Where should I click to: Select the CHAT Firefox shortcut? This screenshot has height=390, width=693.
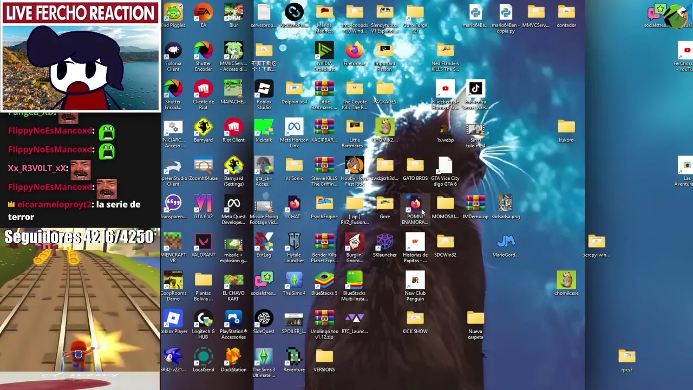(294, 204)
